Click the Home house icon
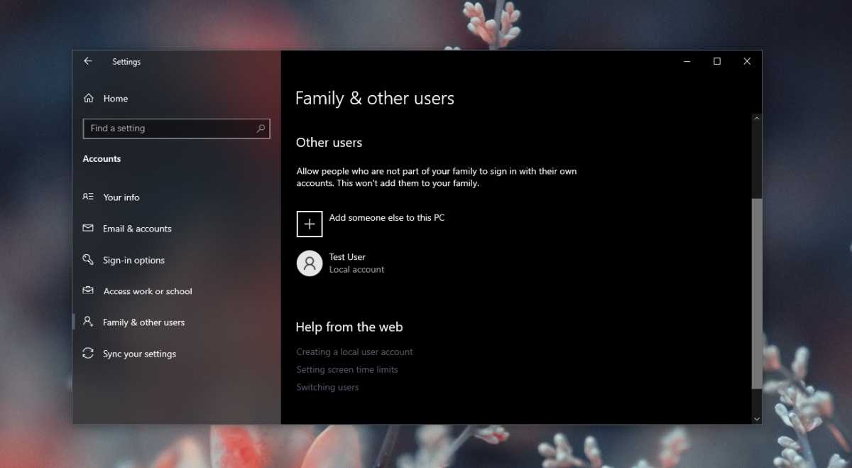The height and width of the screenshot is (468, 852). pyautogui.click(x=89, y=99)
